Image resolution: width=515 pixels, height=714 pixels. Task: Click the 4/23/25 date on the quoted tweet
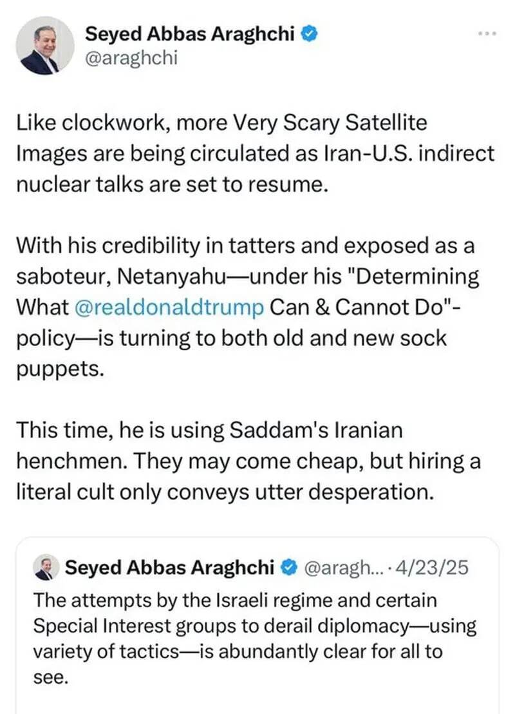[433, 568]
